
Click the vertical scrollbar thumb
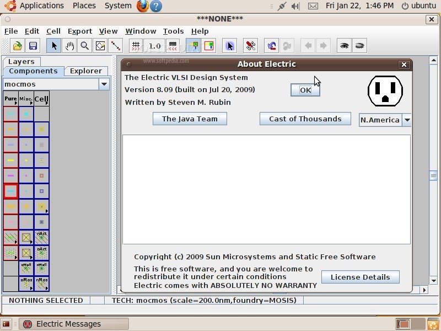point(433,176)
